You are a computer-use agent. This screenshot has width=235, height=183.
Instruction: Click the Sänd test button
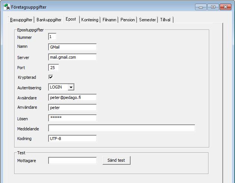click(x=116, y=160)
